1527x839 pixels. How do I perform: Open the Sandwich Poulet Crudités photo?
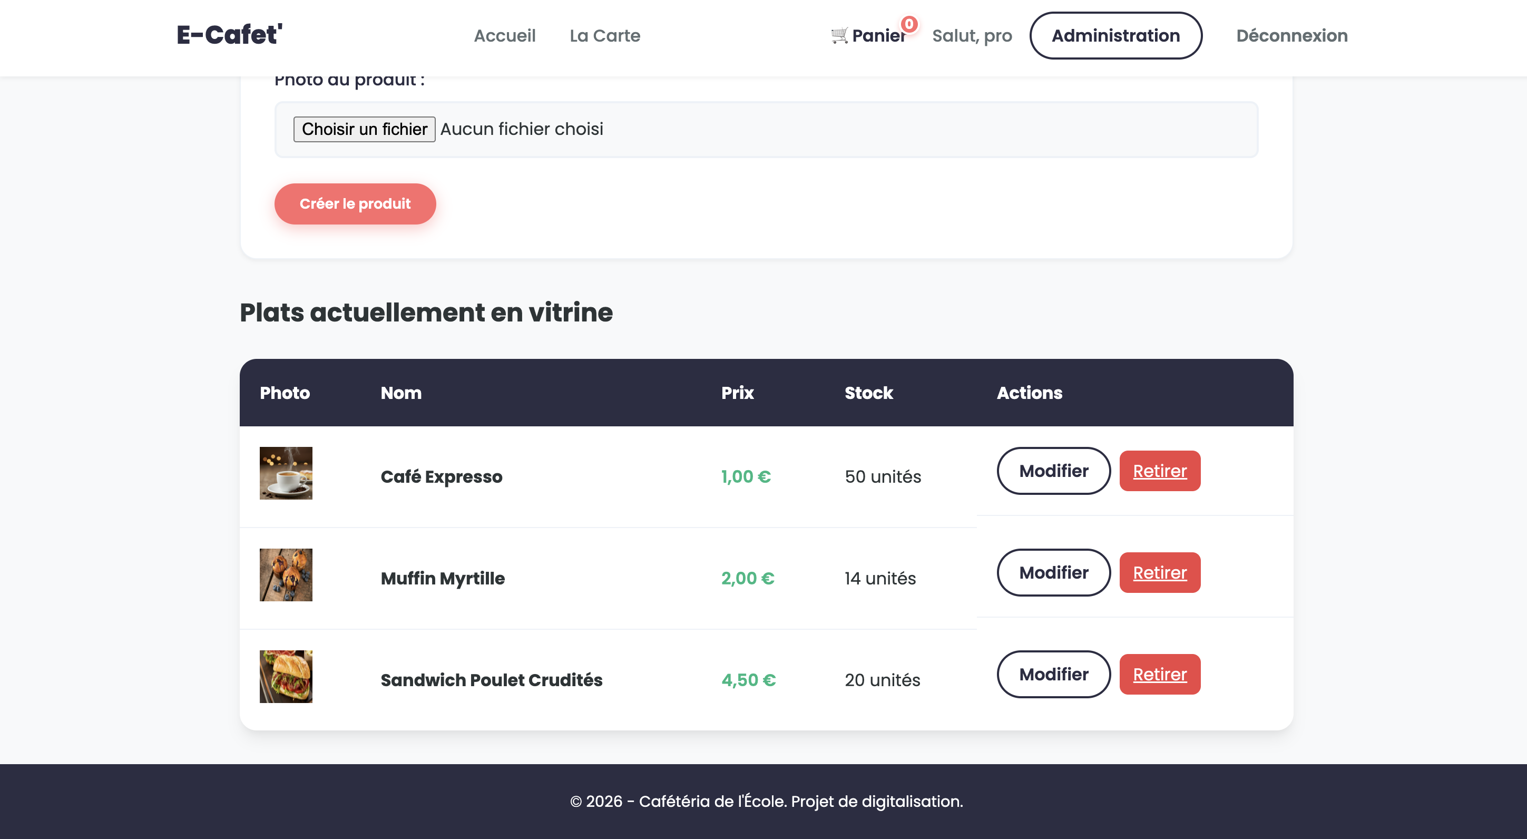click(286, 676)
